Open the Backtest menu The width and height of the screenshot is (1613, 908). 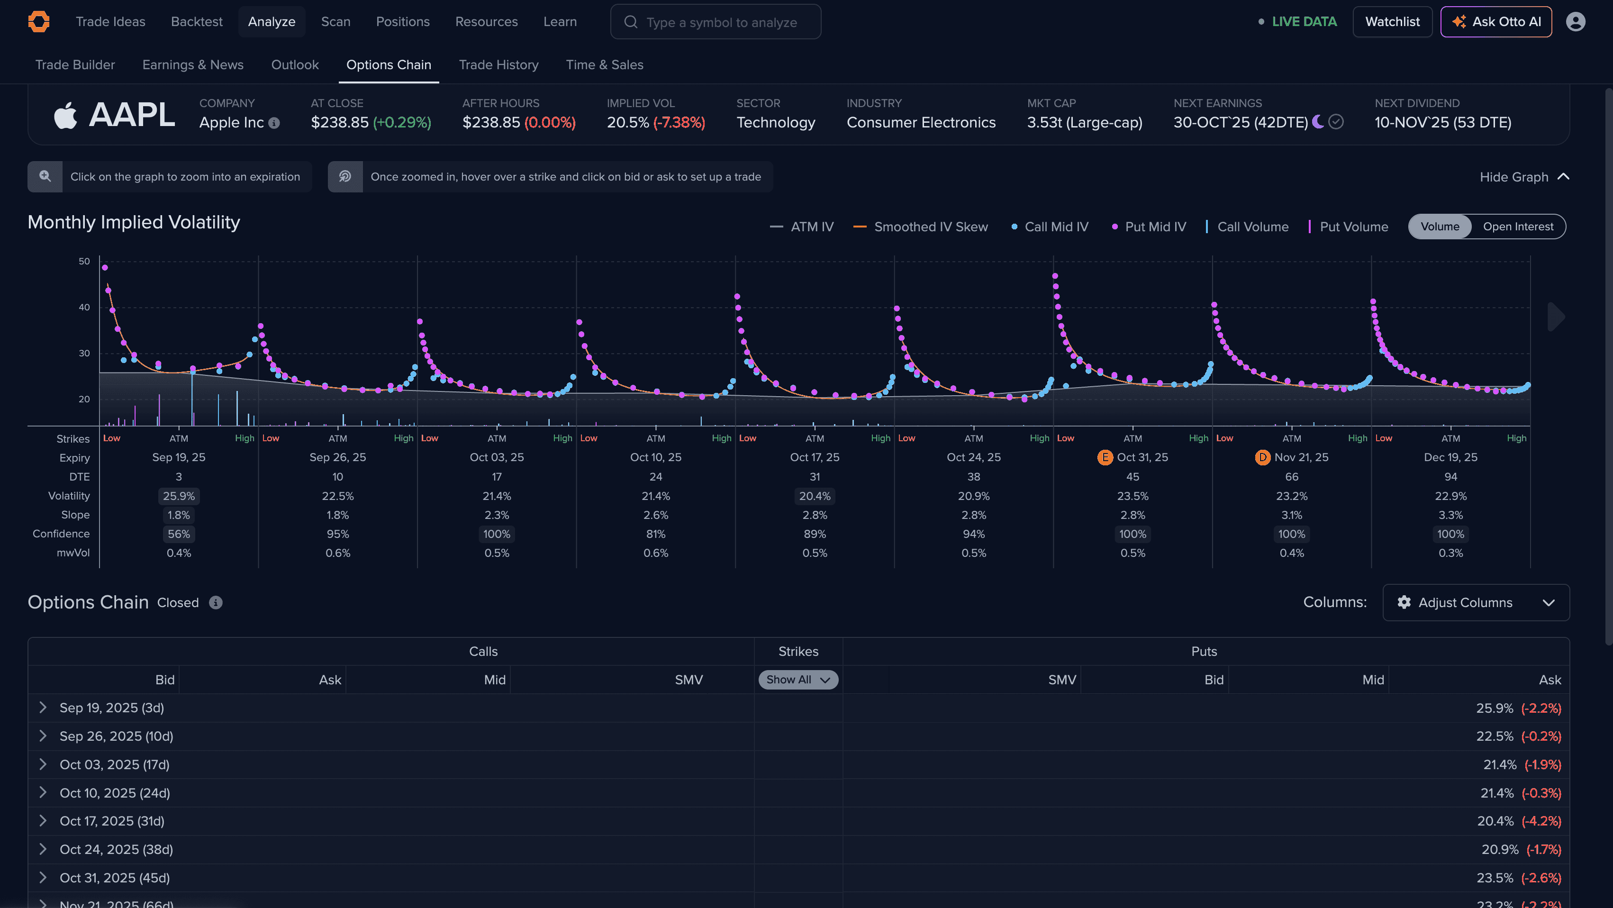click(x=197, y=22)
